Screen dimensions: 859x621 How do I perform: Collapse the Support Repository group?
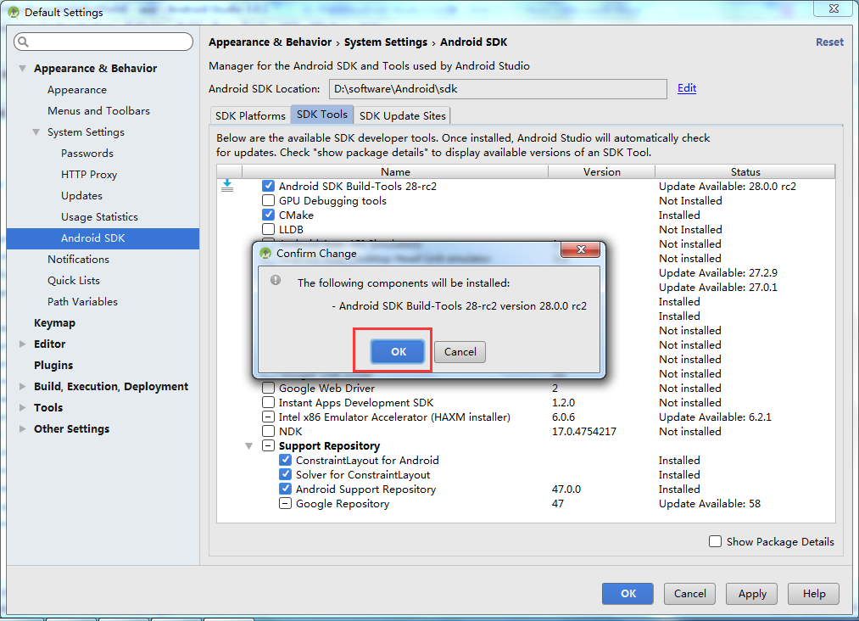tap(248, 446)
